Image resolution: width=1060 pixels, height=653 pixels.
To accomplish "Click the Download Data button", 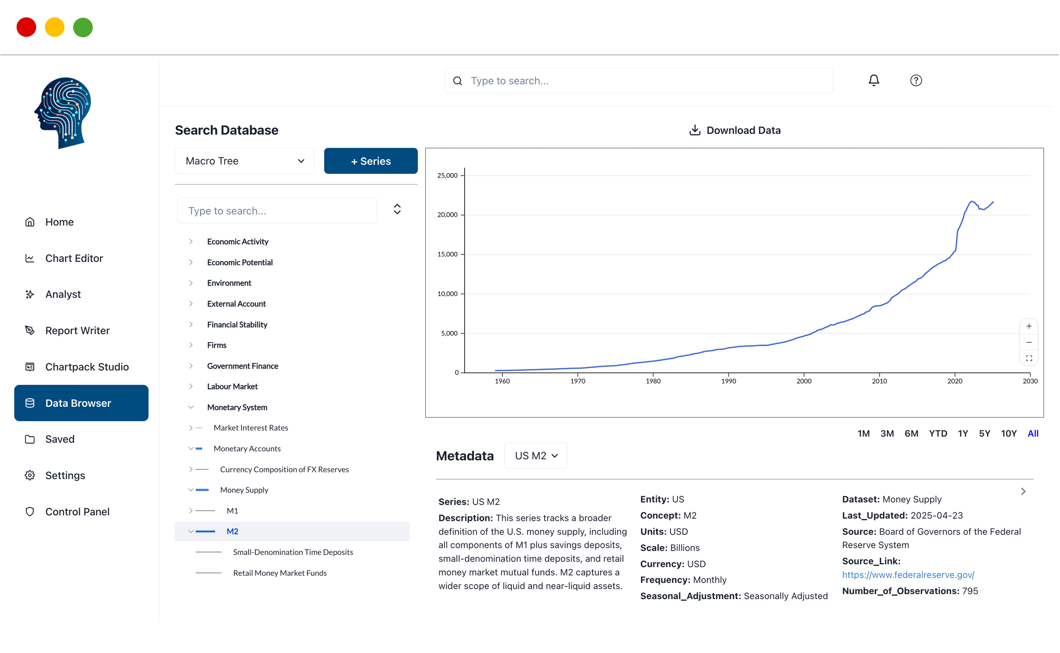I will click(735, 130).
